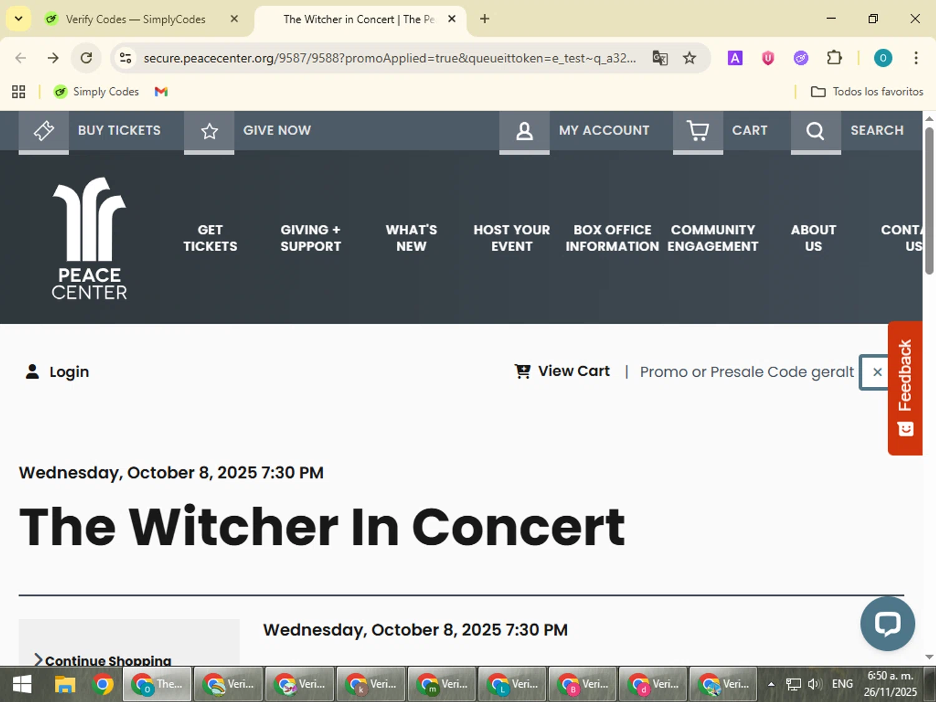View site information icon in address bar
The width and height of the screenshot is (936, 702).
pos(125,58)
